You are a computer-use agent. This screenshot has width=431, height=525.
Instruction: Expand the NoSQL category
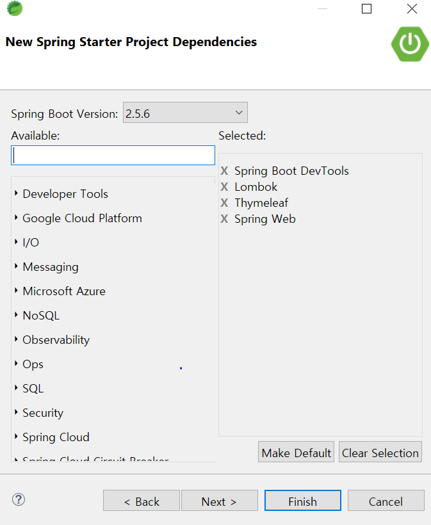pyautogui.click(x=16, y=314)
